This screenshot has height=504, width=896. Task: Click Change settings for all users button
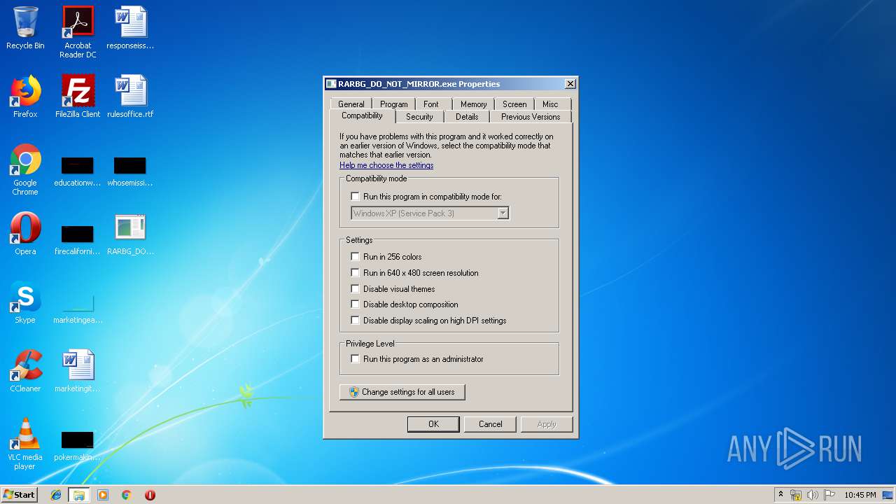point(402,392)
